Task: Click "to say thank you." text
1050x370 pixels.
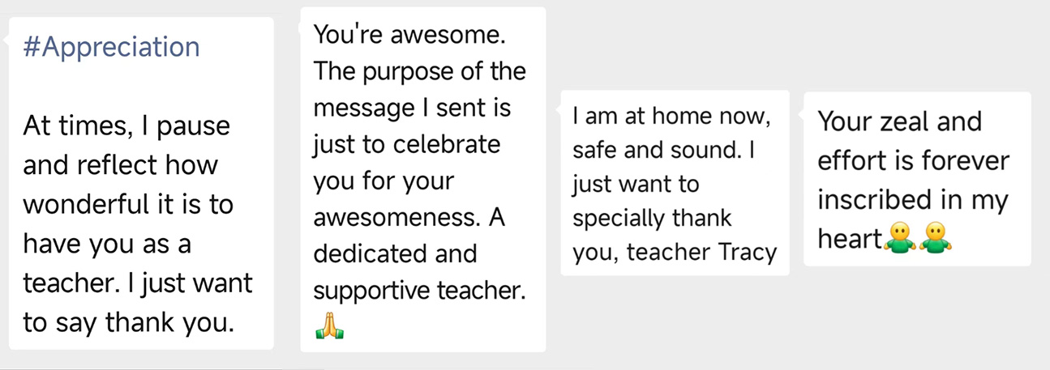Action: (x=128, y=322)
